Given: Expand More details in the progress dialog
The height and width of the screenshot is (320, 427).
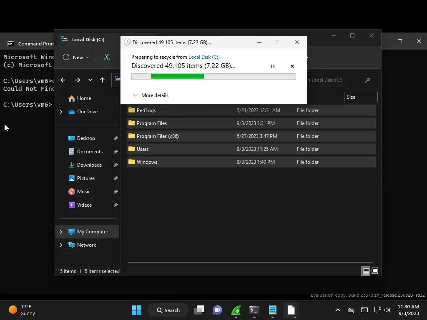Looking at the screenshot, I should (x=151, y=95).
